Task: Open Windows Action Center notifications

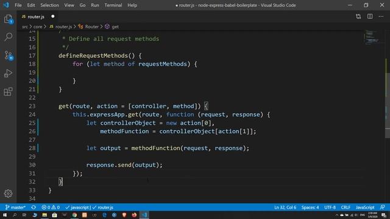Action: (x=384, y=215)
